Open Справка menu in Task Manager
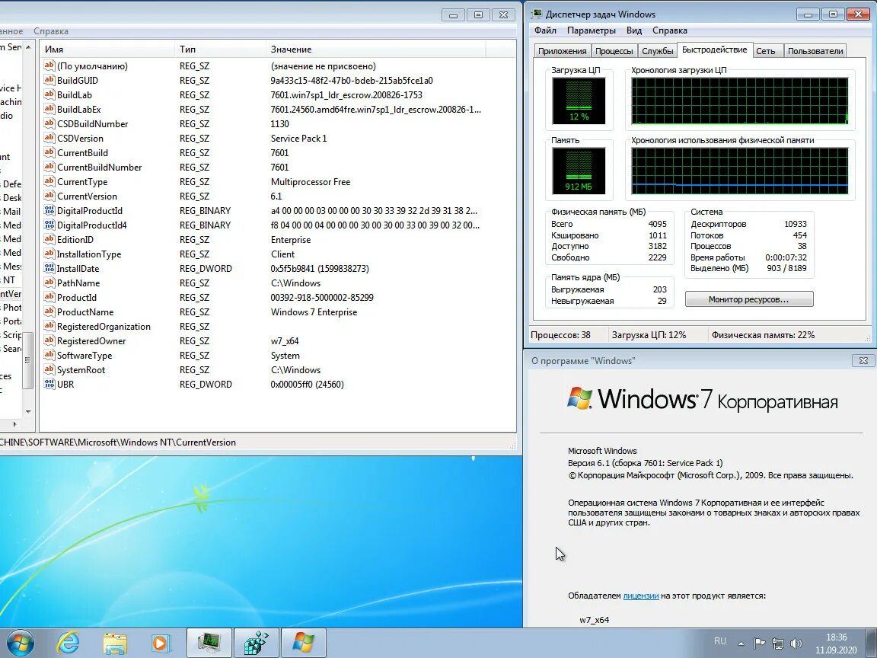Image resolution: width=877 pixels, height=658 pixels. [x=669, y=30]
